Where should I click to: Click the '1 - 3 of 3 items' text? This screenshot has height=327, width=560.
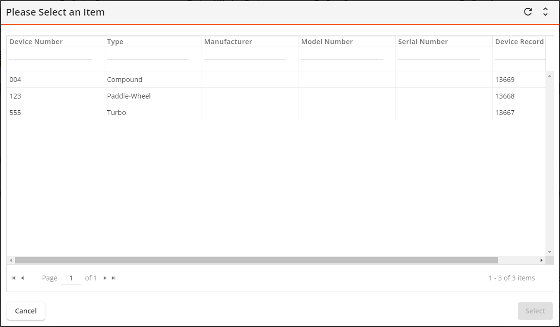[511, 278]
